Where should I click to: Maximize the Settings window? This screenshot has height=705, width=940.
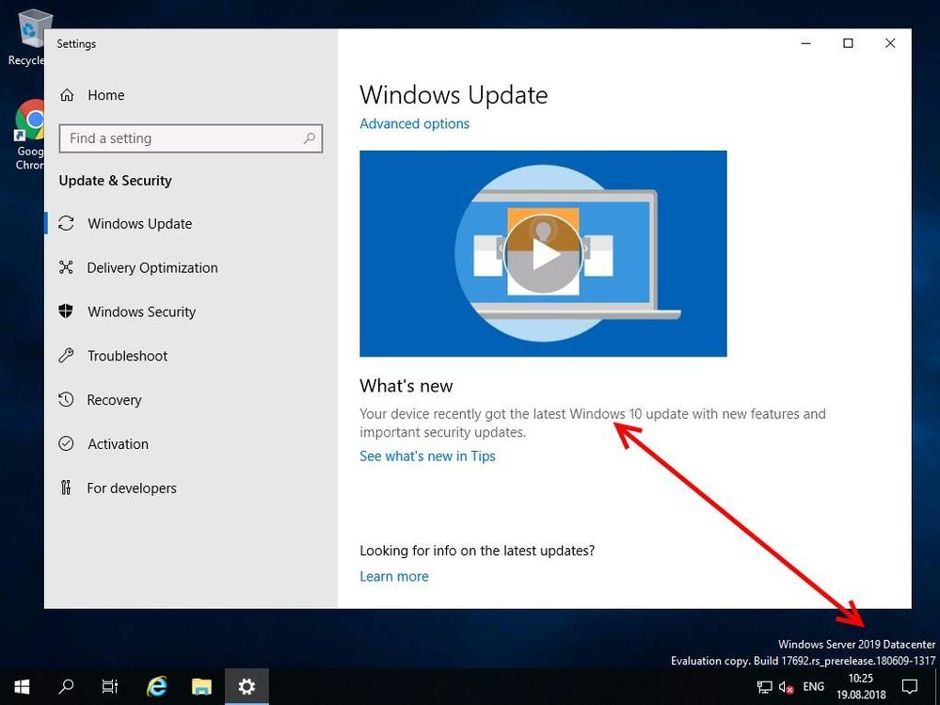pyautogui.click(x=848, y=43)
